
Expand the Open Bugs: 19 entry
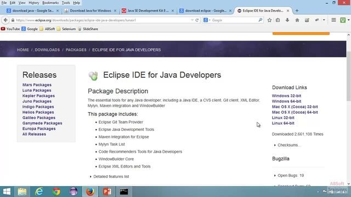(289, 175)
